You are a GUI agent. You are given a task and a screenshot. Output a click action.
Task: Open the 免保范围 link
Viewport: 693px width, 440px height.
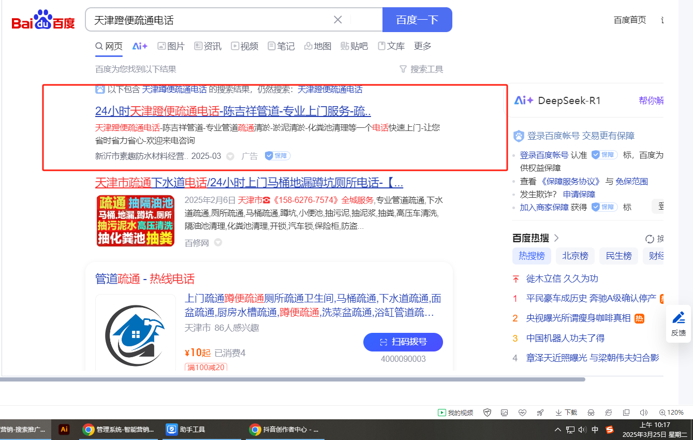point(631,181)
